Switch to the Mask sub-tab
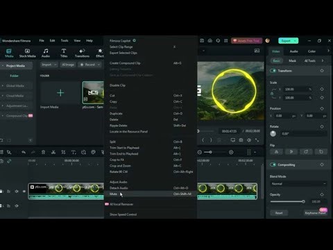This screenshot has height=250, width=333. 292,60
